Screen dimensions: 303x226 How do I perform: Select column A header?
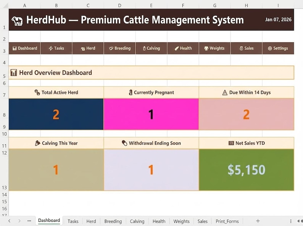24,6
